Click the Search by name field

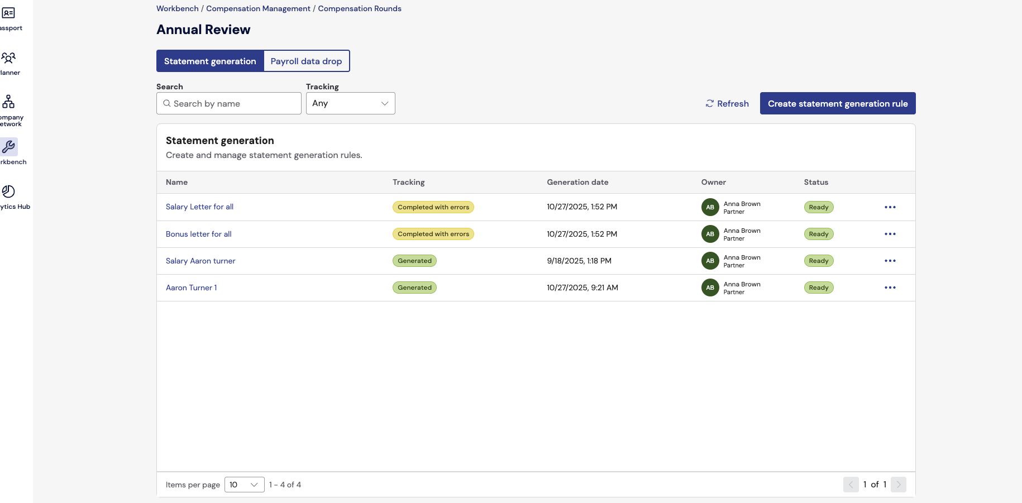[229, 104]
